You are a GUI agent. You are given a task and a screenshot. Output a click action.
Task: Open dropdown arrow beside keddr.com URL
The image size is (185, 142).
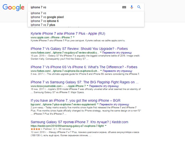click(98, 126)
